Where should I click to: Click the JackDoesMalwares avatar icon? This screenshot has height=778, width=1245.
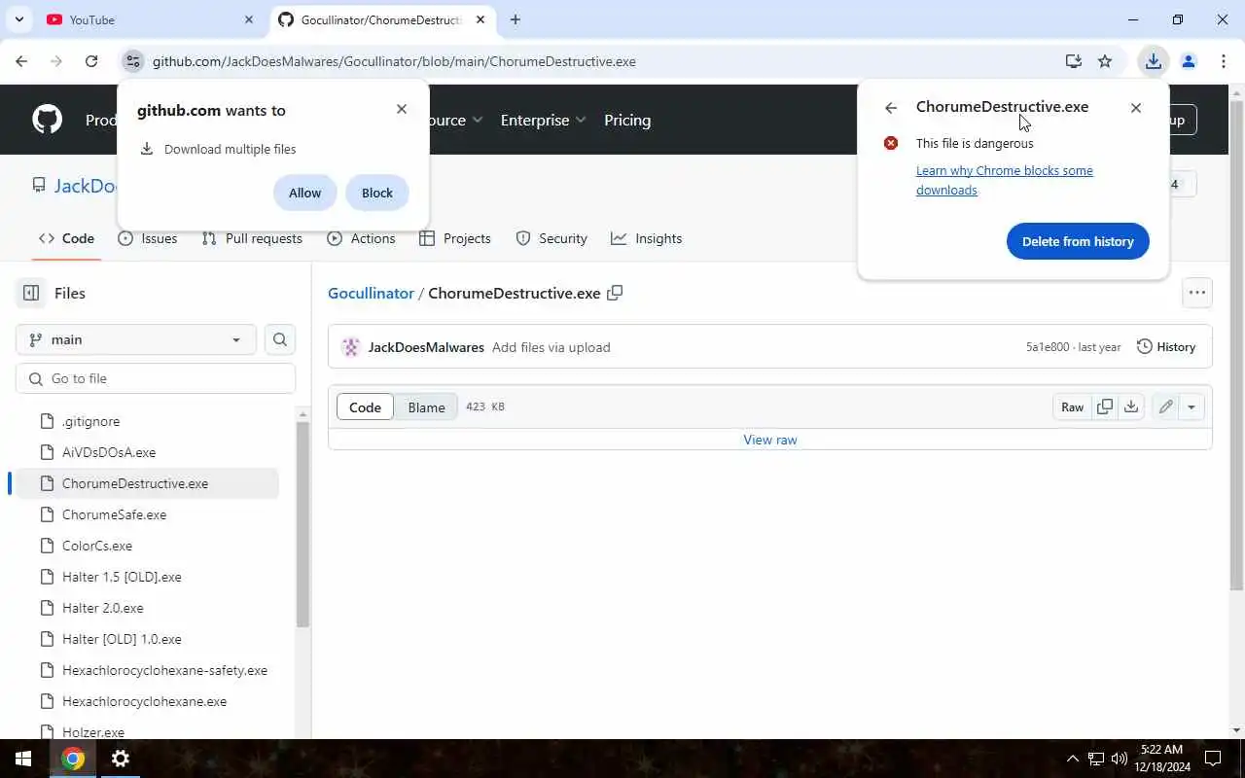[352, 347]
